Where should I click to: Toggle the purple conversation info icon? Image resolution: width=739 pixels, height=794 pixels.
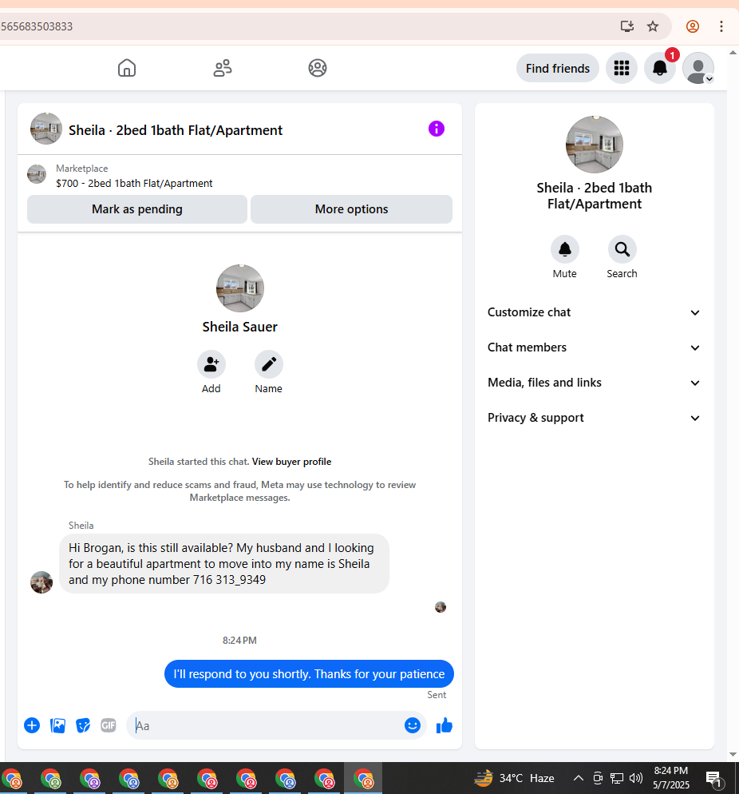click(436, 129)
